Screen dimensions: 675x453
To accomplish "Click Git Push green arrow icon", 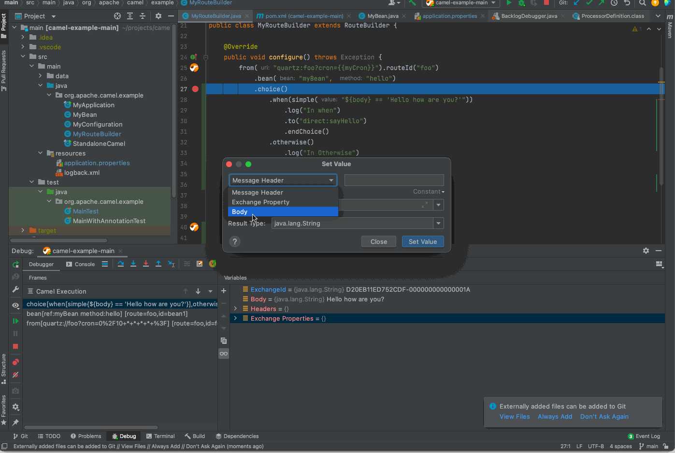I will pyautogui.click(x=602, y=3).
